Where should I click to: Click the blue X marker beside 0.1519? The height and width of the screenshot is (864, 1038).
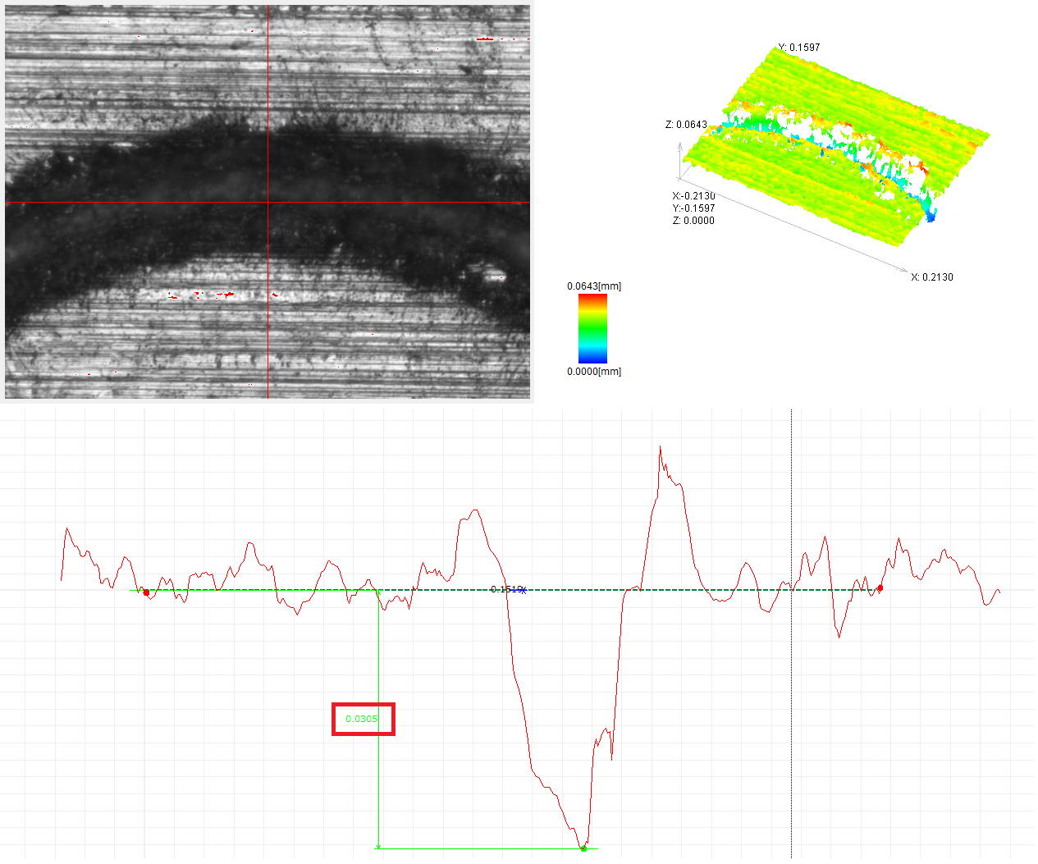pyautogui.click(x=523, y=590)
